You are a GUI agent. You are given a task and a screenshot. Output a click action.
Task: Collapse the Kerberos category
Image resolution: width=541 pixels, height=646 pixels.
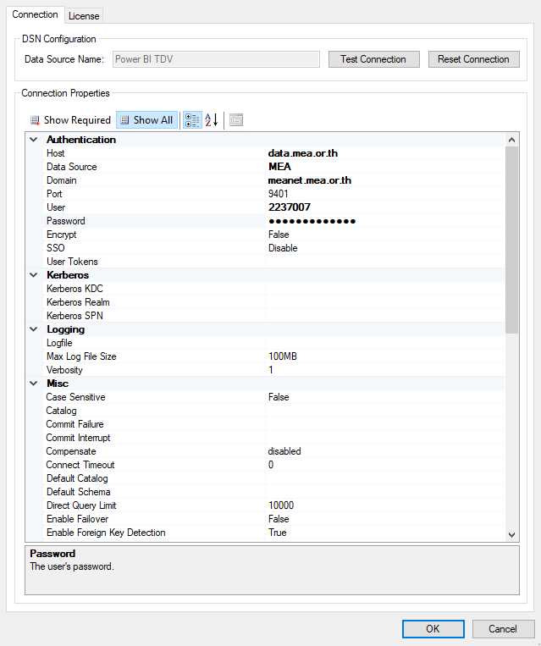click(34, 275)
